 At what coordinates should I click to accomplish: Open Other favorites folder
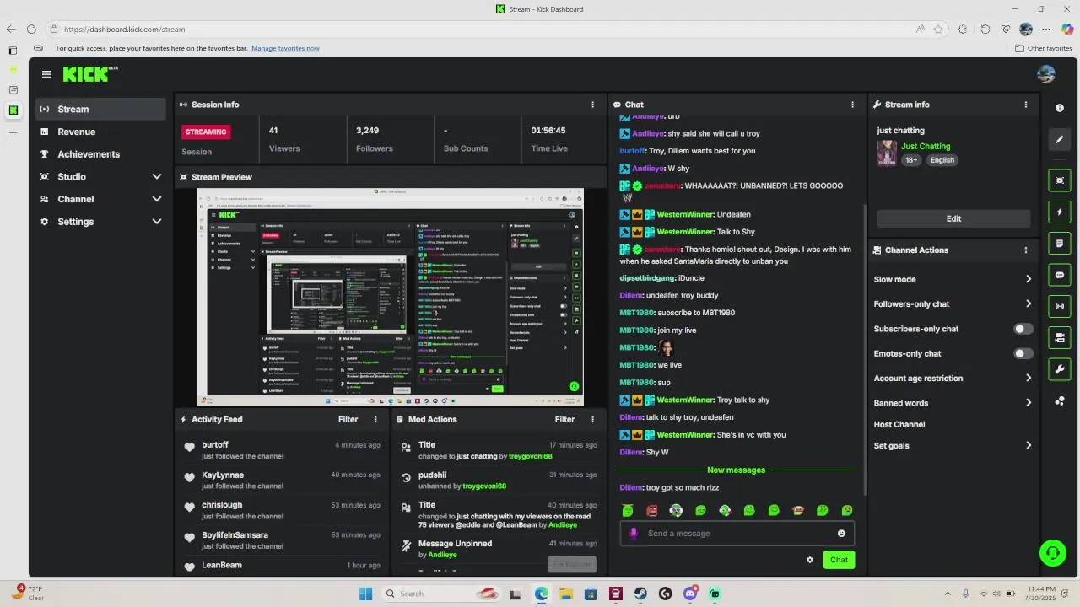(1044, 48)
